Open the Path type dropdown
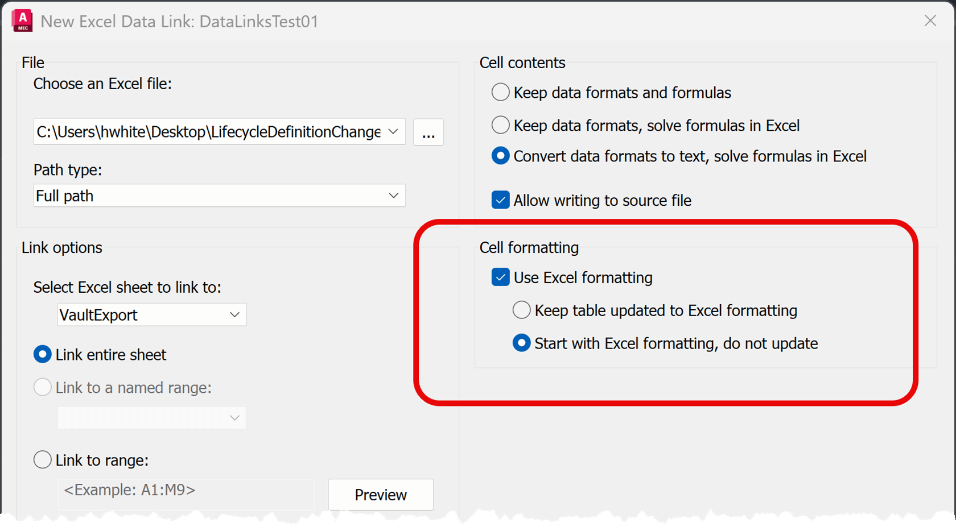This screenshot has height=527, width=956. click(220, 196)
